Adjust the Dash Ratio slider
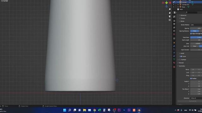This screenshot has width=202, height=113. click(x=196, y=37)
